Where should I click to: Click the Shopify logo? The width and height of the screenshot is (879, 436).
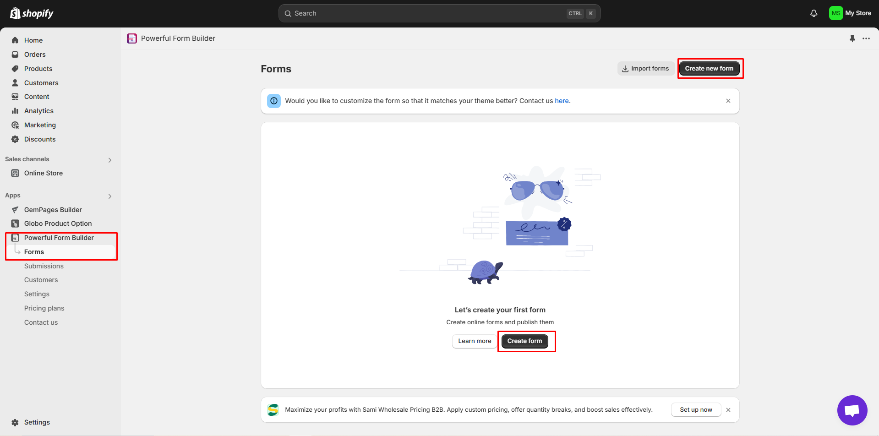tap(32, 13)
